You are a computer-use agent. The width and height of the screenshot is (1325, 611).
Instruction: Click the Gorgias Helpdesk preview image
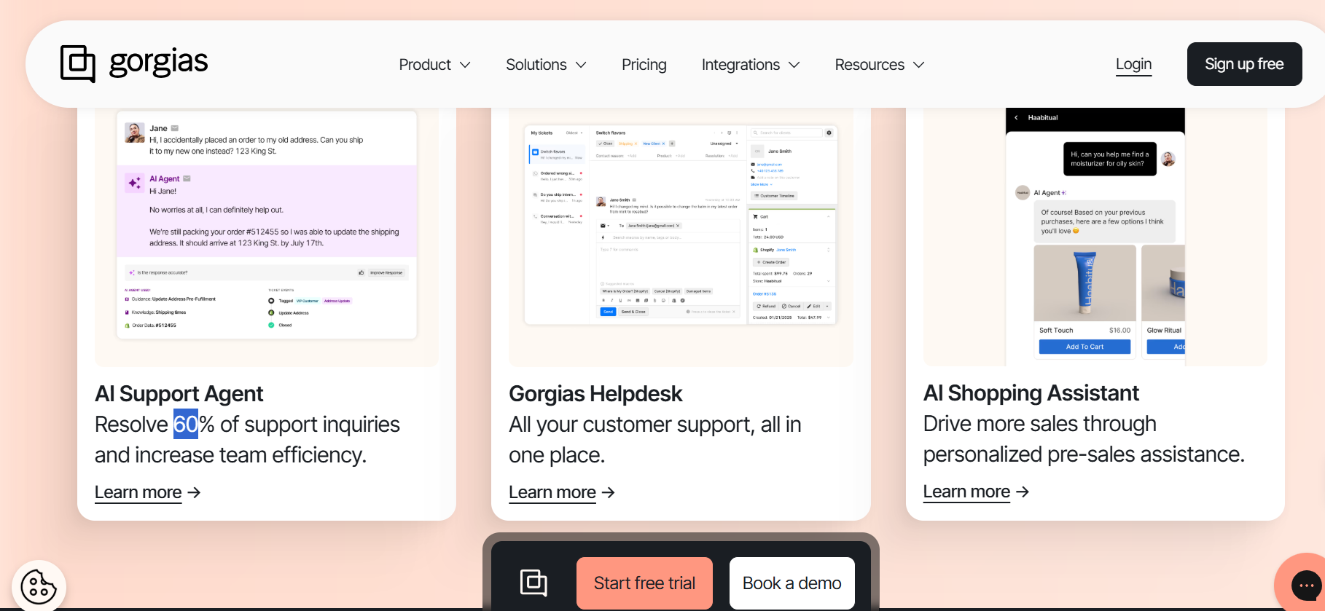681,236
